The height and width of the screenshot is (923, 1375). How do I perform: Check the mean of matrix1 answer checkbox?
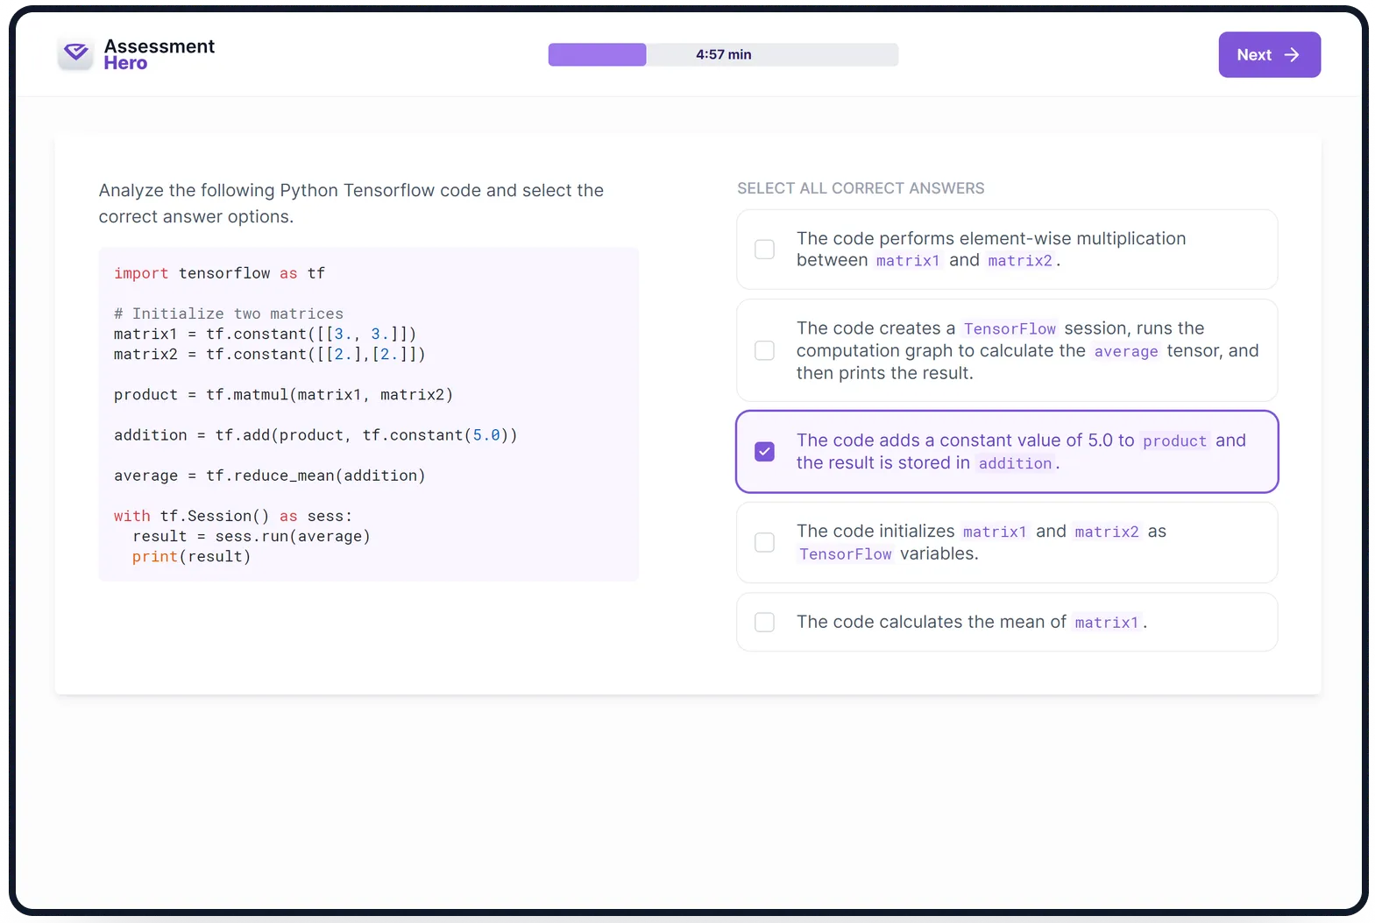click(x=765, y=622)
